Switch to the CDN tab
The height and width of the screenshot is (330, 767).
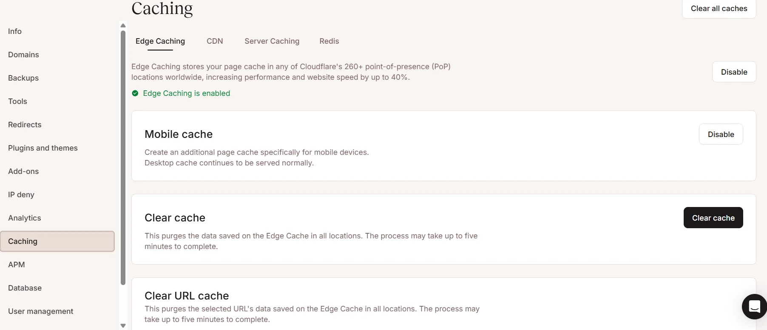[x=215, y=41]
